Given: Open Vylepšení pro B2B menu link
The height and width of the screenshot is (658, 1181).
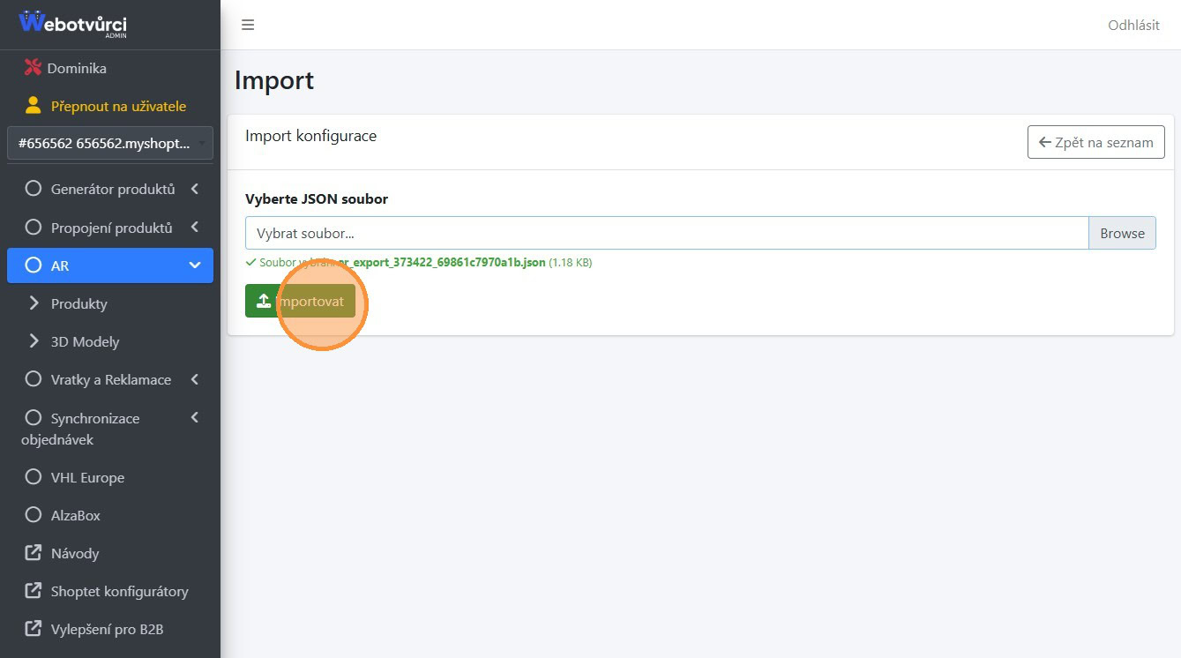Looking at the screenshot, I should (110, 629).
